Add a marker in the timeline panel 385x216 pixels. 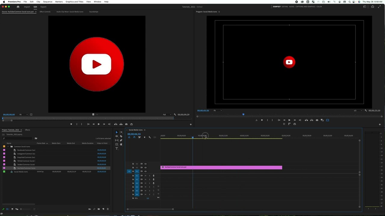click(x=144, y=137)
